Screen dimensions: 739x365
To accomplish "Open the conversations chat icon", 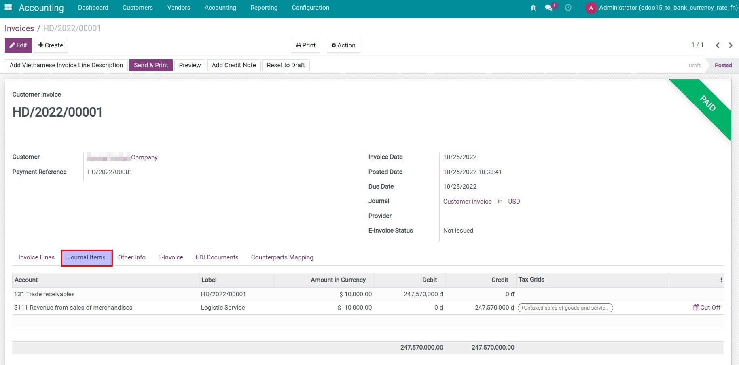I will (548, 8).
